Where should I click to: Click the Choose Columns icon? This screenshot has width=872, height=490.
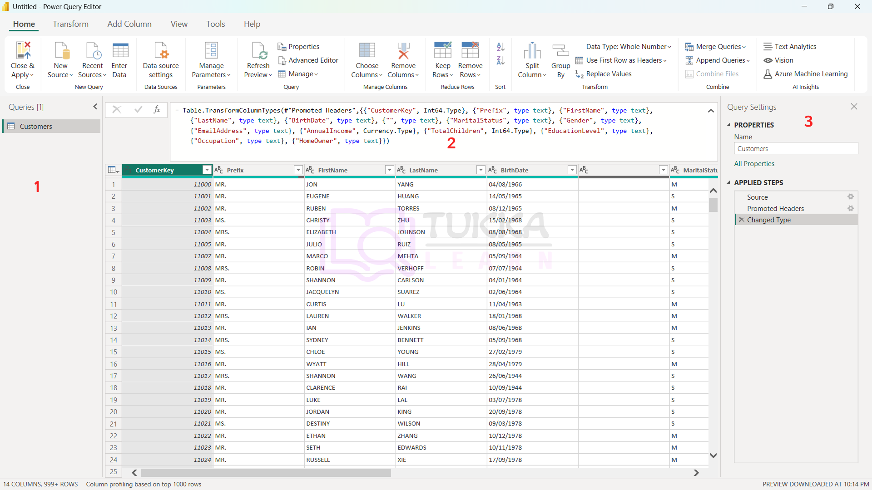pos(367,50)
